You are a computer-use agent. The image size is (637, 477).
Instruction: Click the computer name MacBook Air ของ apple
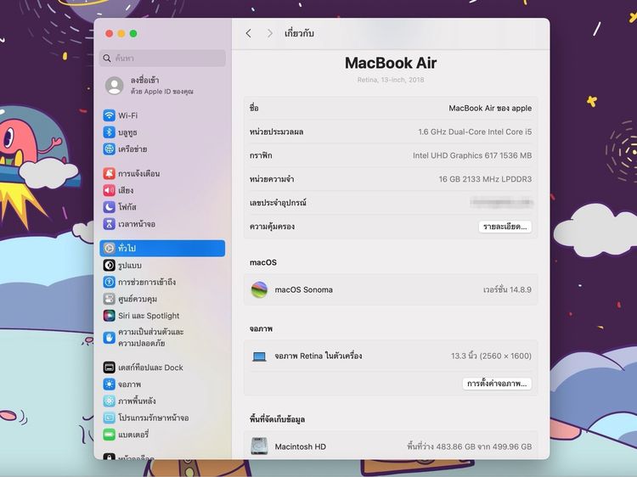(x=490, y=108)
